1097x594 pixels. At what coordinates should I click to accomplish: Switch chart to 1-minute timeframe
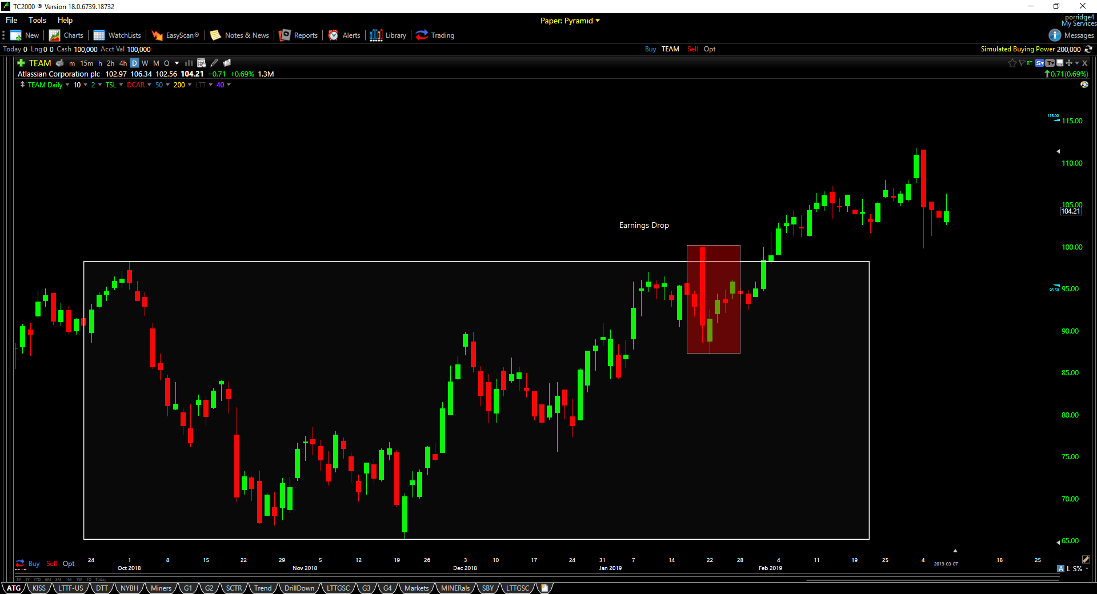click(x=72, y=63)
